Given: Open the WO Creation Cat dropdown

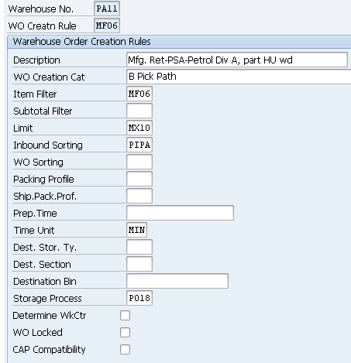Looking at the screenshot, I should (239, 77).
